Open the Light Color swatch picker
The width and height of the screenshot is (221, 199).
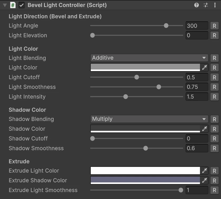click(x=145, y=67)
